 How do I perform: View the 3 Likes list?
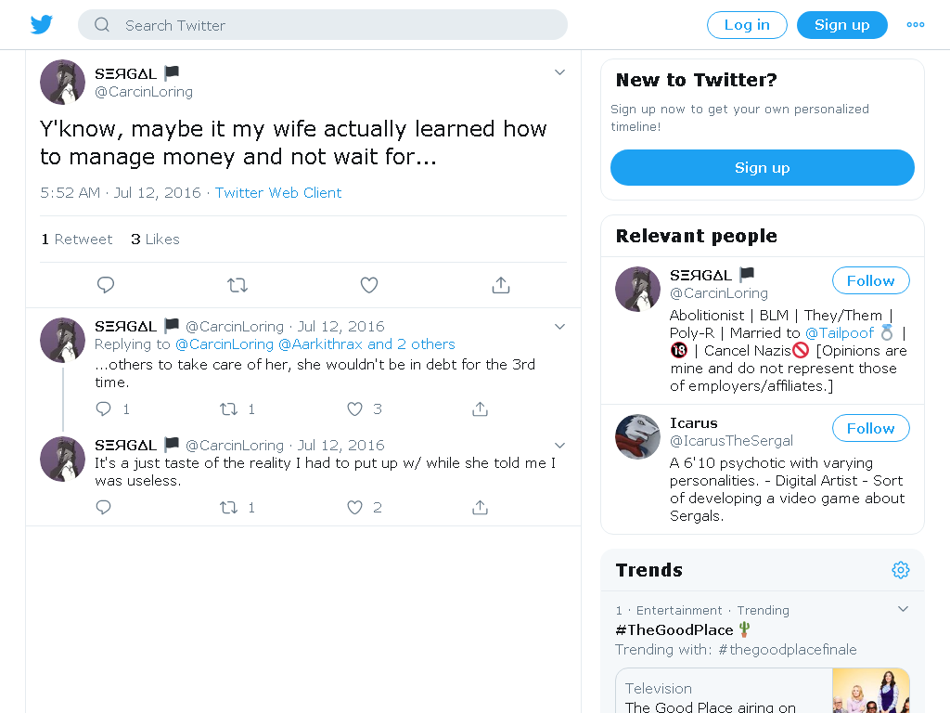click(x=155, y=239)
